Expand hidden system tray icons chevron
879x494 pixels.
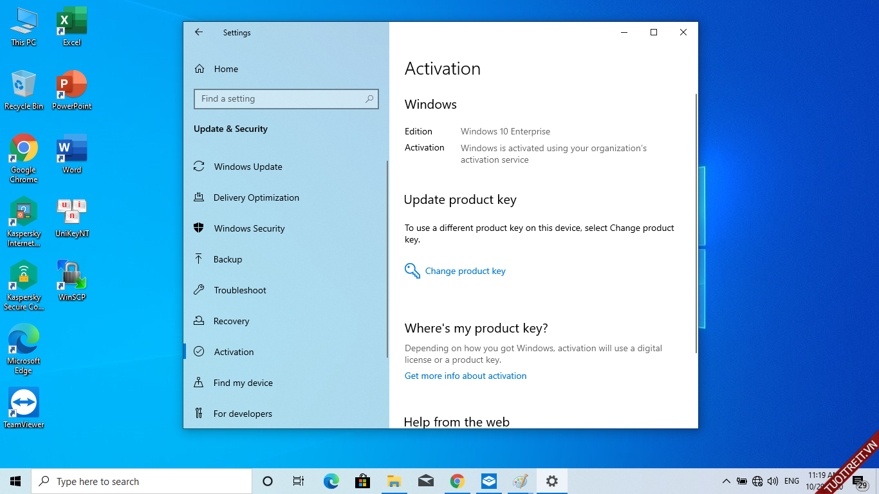726,481
